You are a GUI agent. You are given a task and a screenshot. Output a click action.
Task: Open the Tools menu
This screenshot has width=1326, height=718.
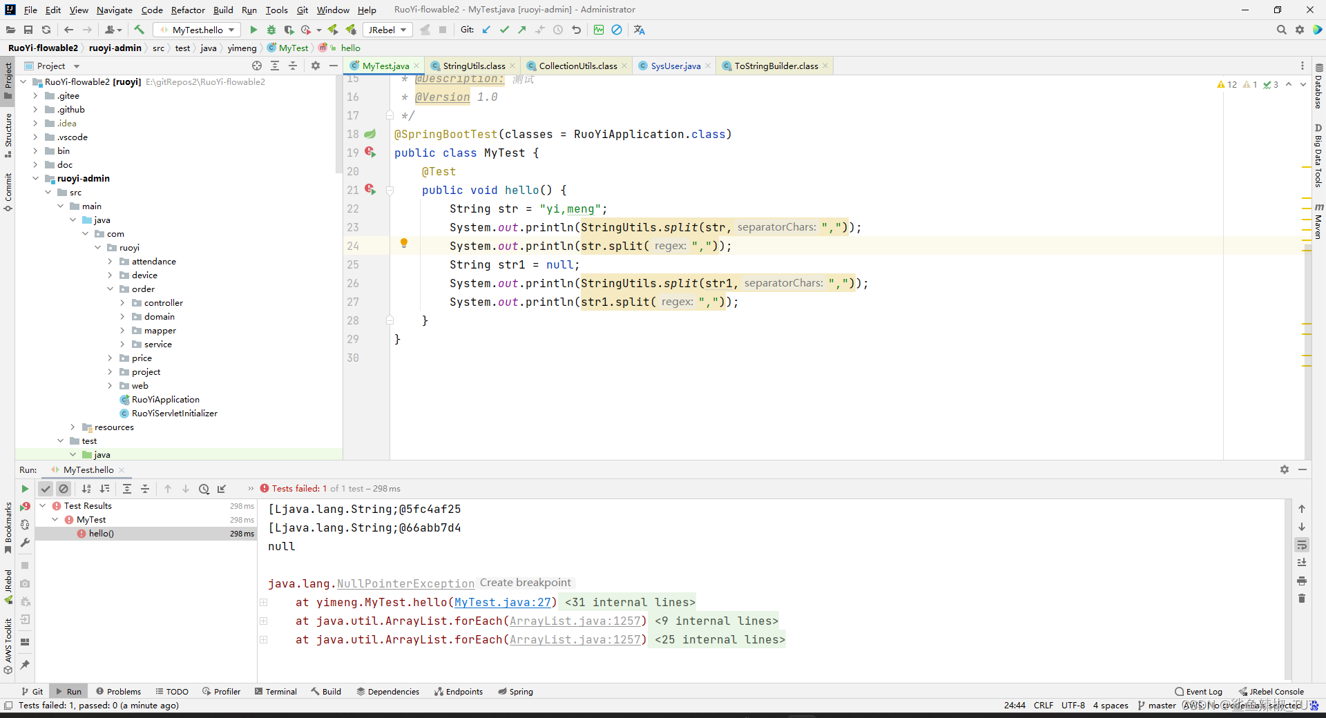click(x=276, y=10)
